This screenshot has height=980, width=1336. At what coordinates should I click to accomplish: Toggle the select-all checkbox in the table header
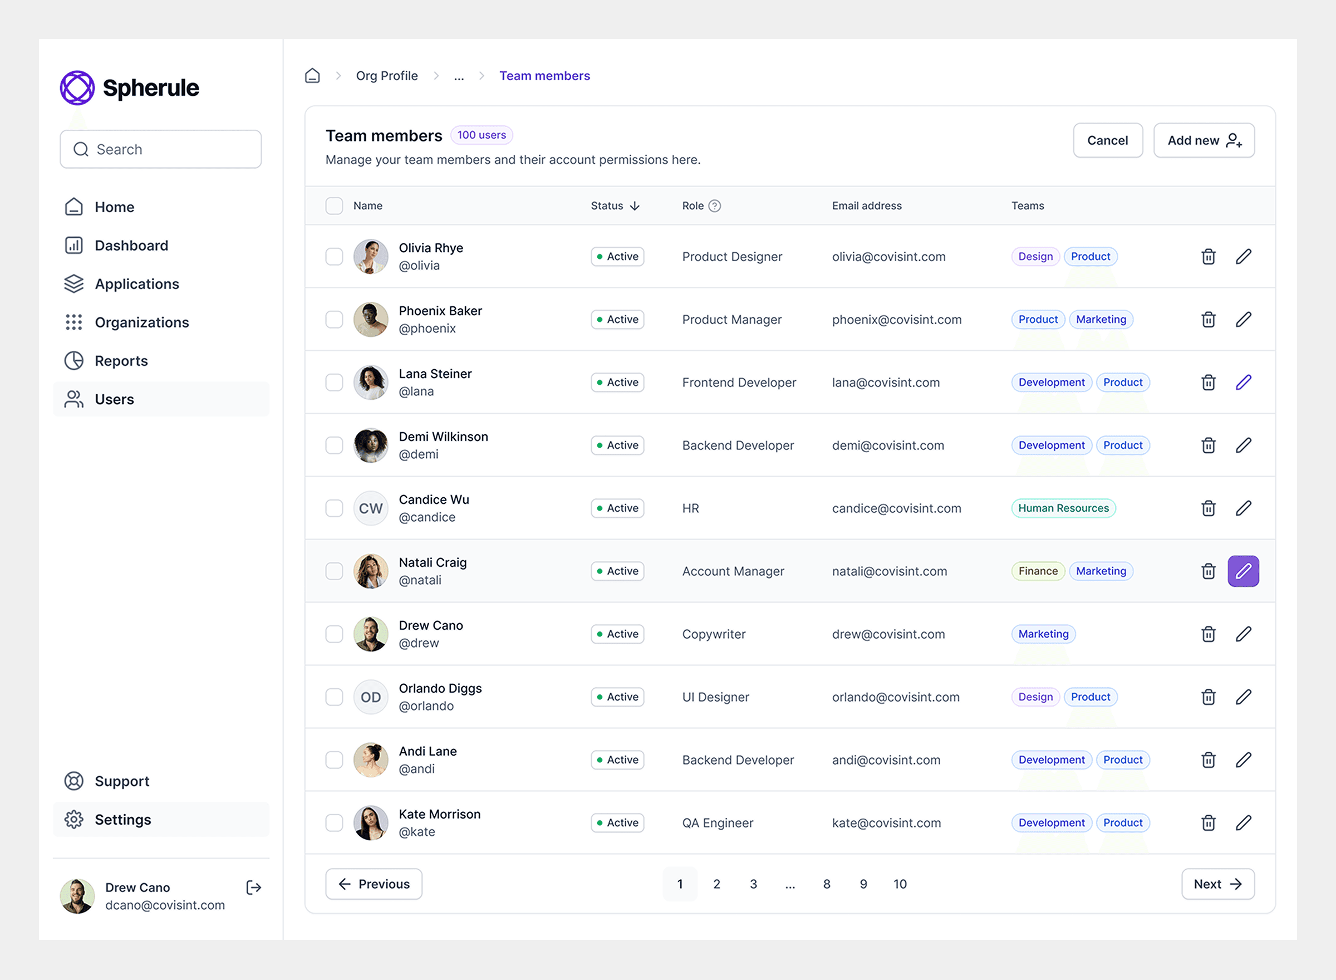[335, 206]
